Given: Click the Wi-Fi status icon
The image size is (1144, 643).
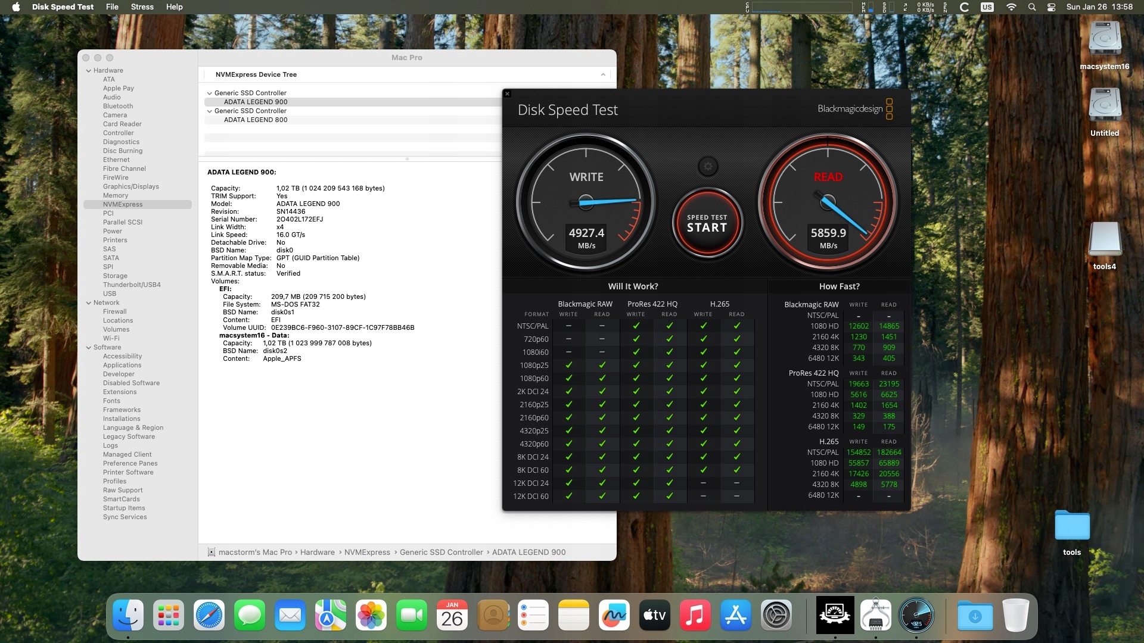Looking at the screenshot, I should (1011, 7).
